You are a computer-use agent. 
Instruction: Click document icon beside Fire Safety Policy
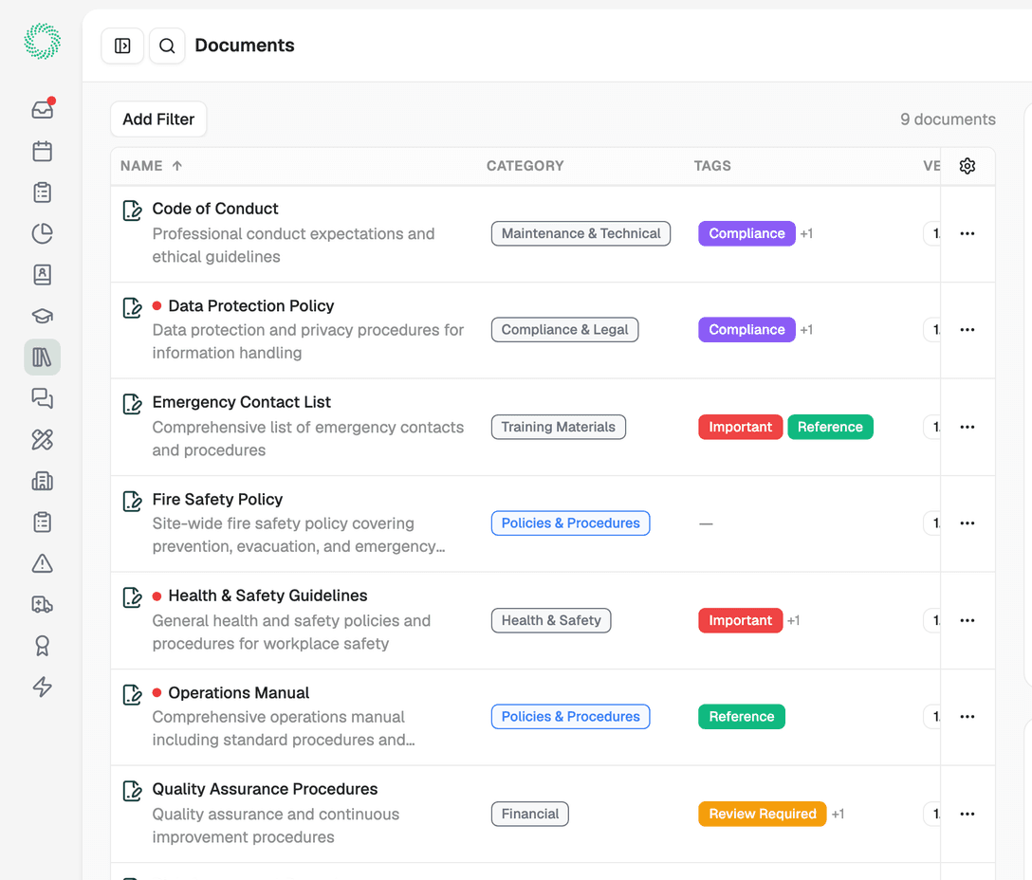coord(132,502)
